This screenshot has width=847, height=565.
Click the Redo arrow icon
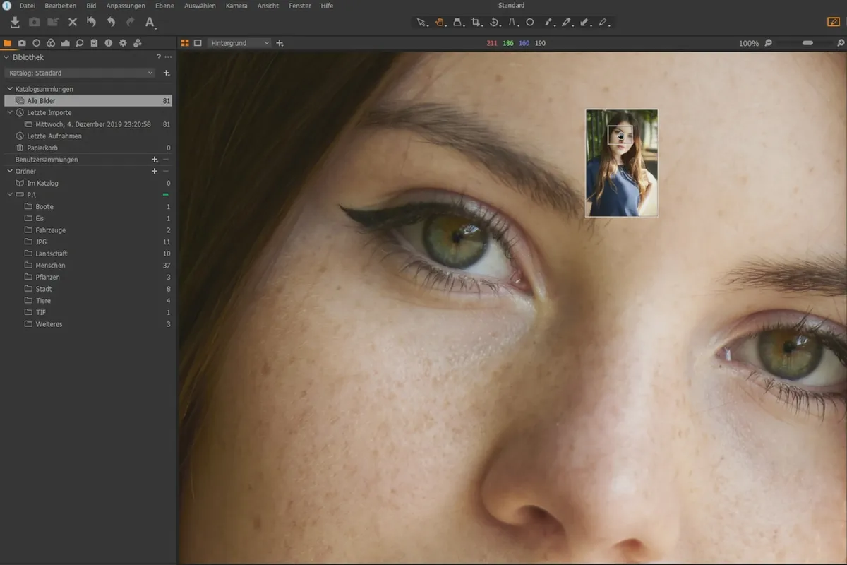130,23
